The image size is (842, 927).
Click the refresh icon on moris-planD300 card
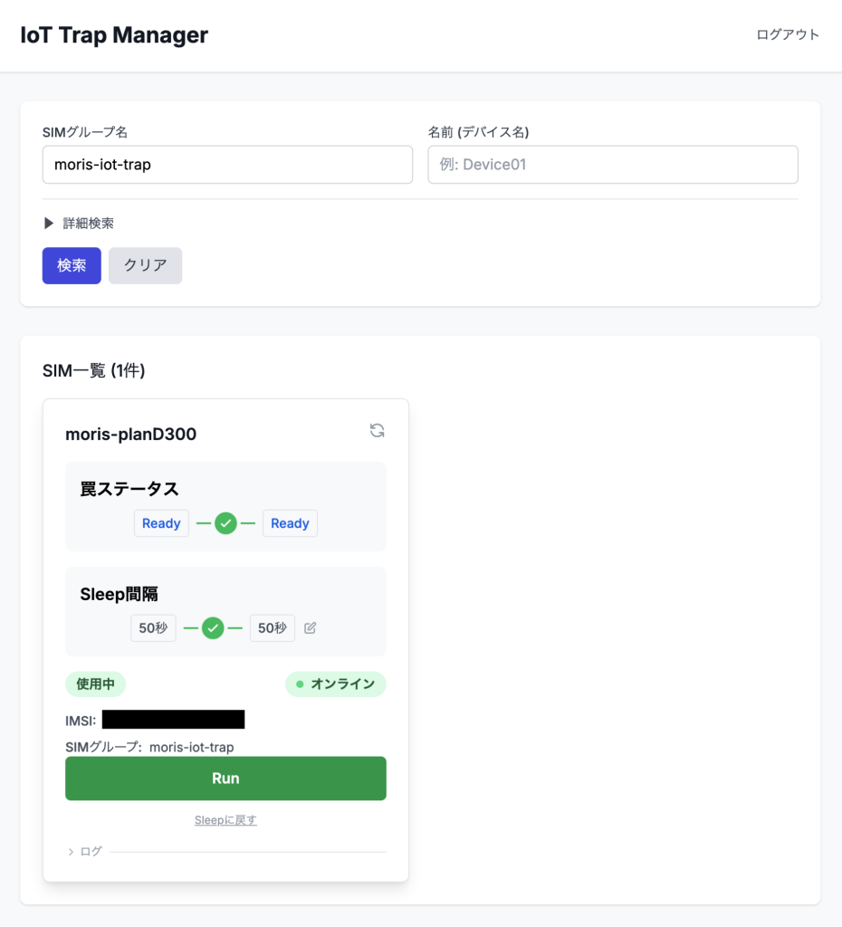[378, 431]
